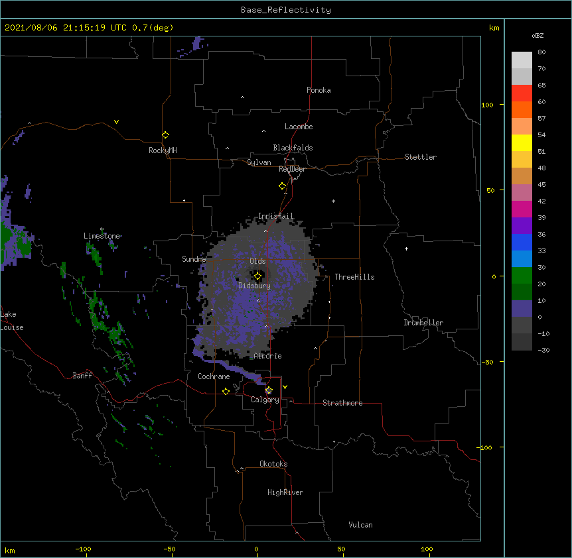Select the white plus marker north of Drumheller

(406, 249)
